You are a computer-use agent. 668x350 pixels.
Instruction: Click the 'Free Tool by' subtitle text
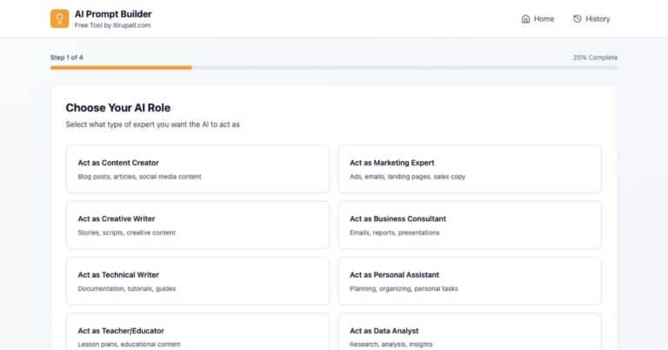click(x=112, y=25)
